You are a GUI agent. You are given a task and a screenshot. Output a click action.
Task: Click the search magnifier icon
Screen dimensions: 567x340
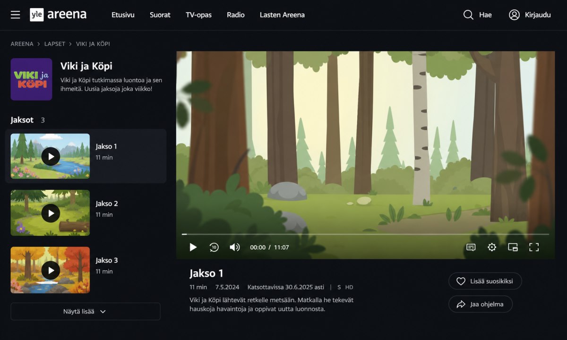pos(468,15)
